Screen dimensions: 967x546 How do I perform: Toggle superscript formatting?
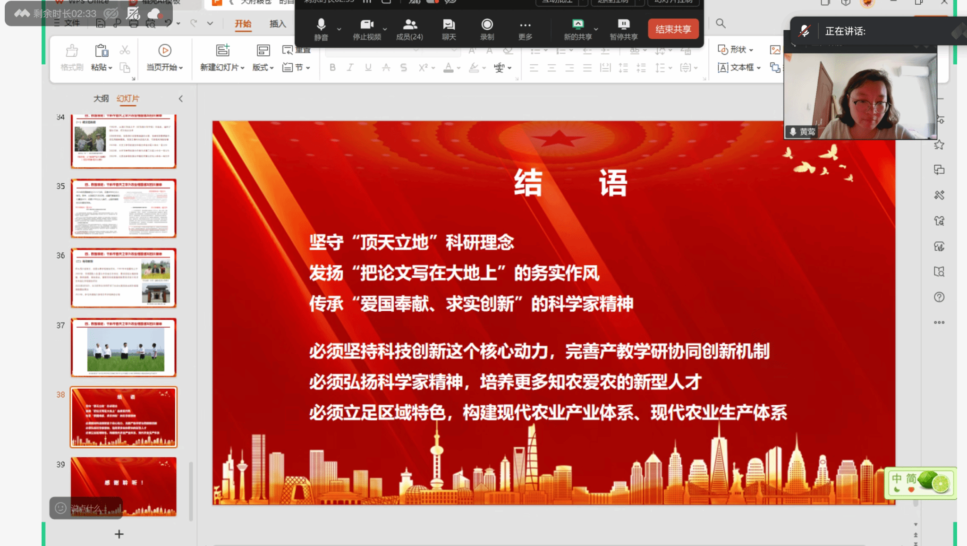[423, 68]
